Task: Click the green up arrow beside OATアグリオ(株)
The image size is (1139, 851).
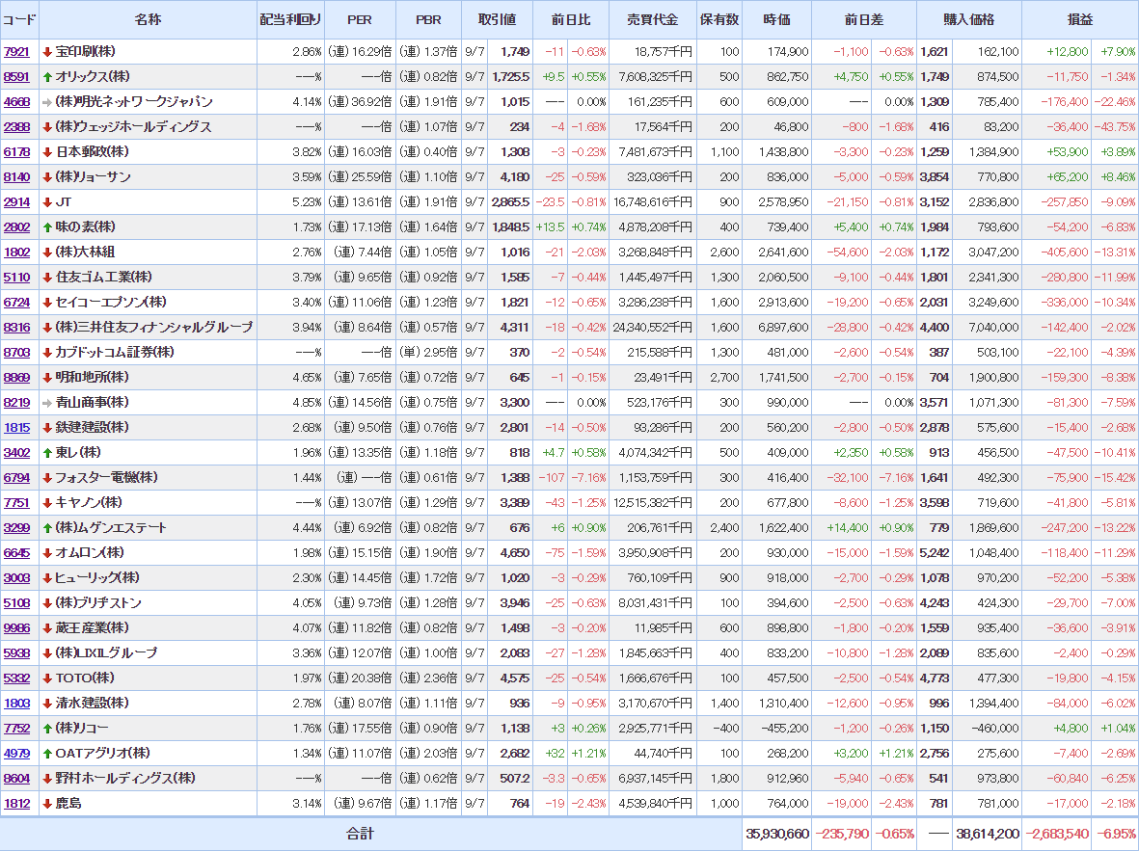Action: click(47, 754)
